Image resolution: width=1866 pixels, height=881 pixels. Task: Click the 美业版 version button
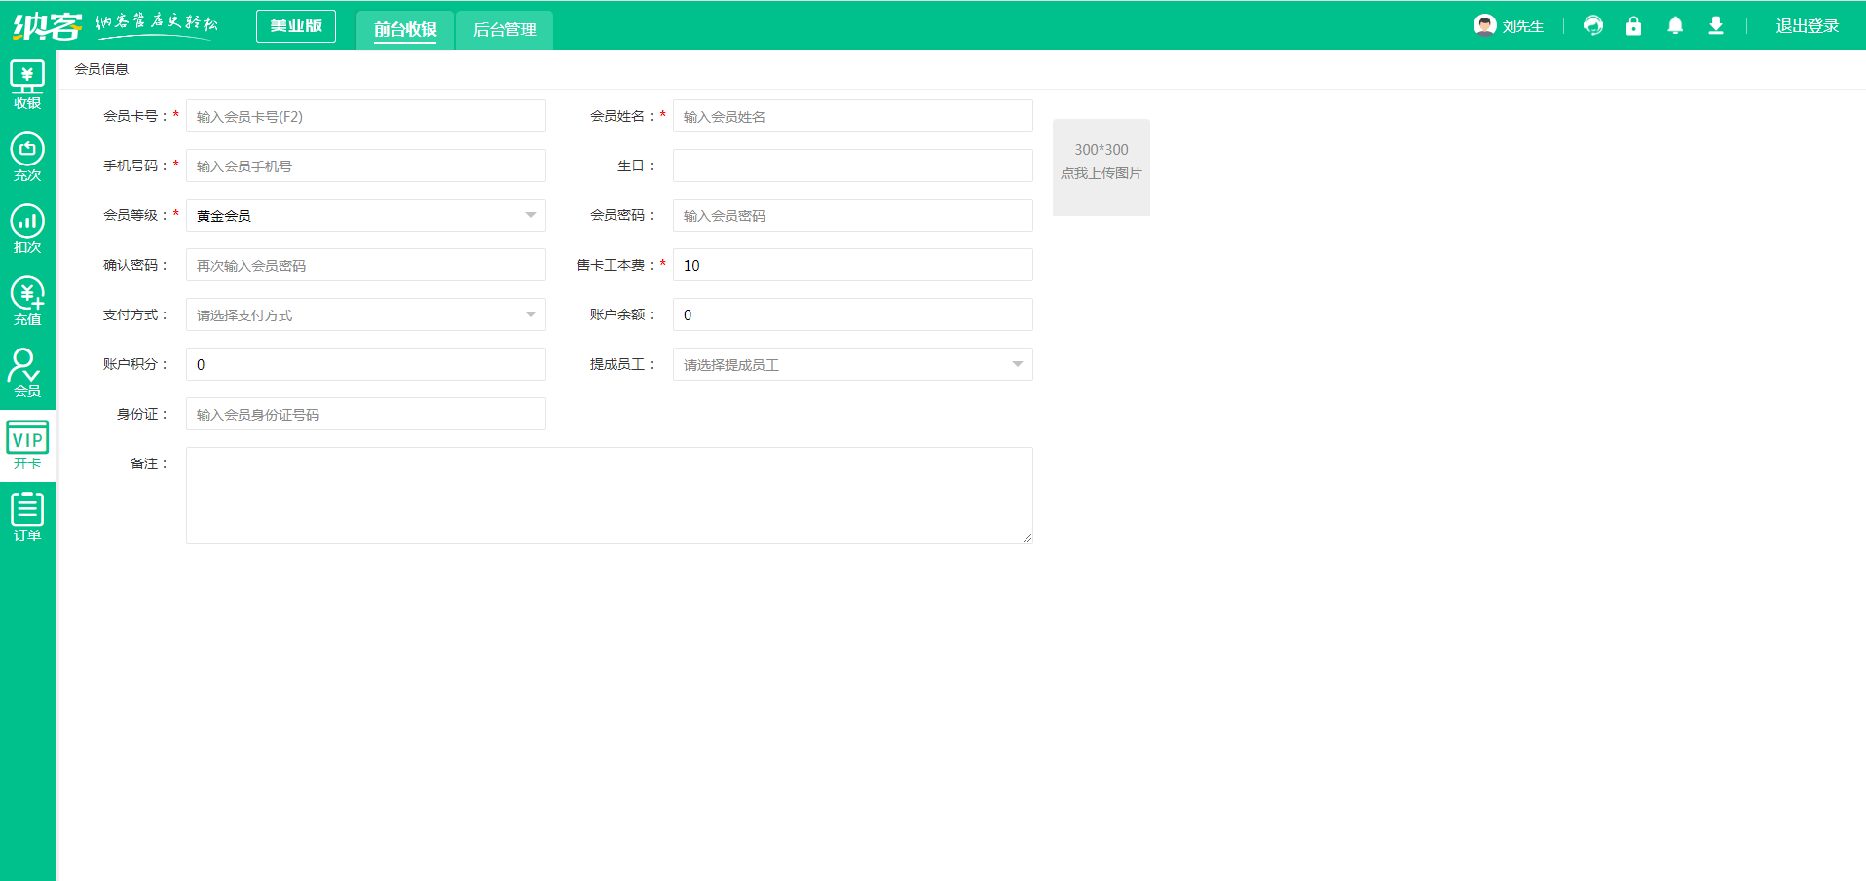tap(296, 26)
